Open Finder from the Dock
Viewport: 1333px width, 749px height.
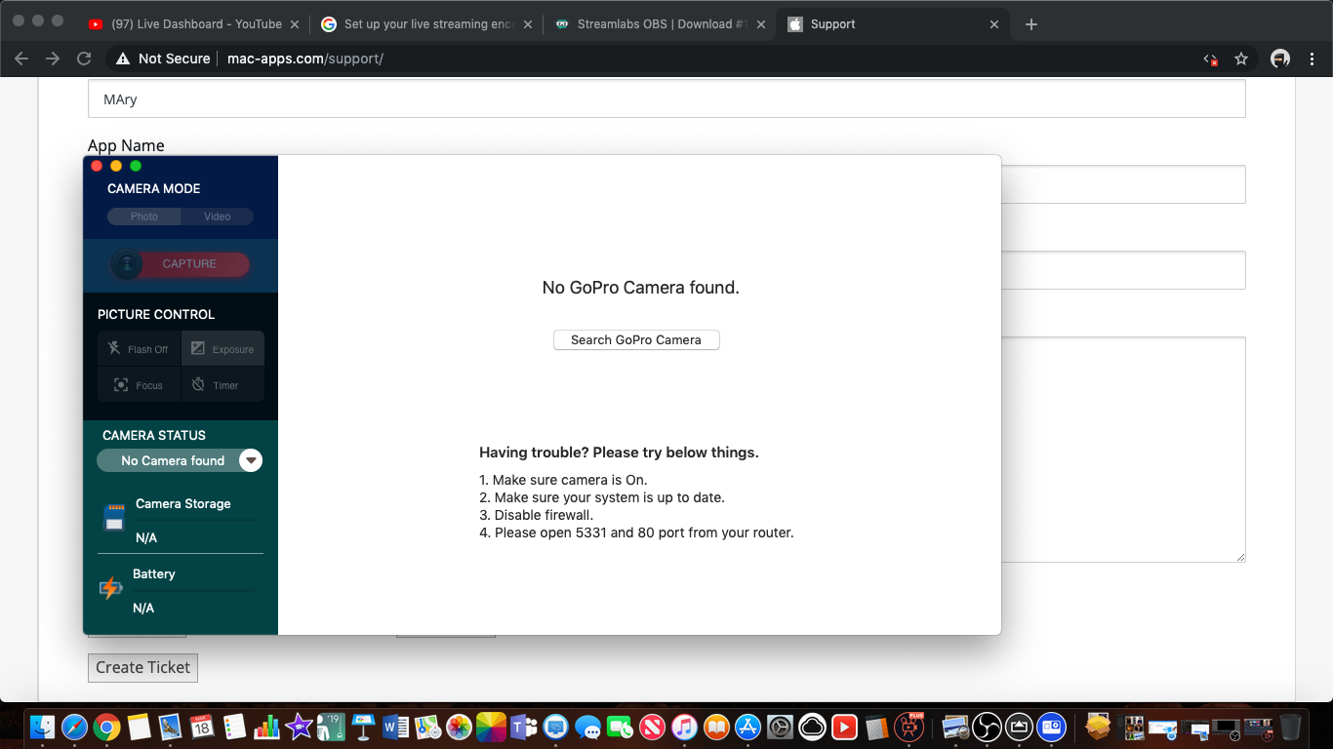[42, 726]
